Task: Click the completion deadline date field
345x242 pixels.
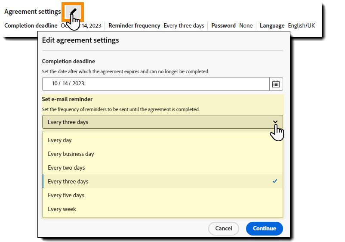Action: (156, 84)
